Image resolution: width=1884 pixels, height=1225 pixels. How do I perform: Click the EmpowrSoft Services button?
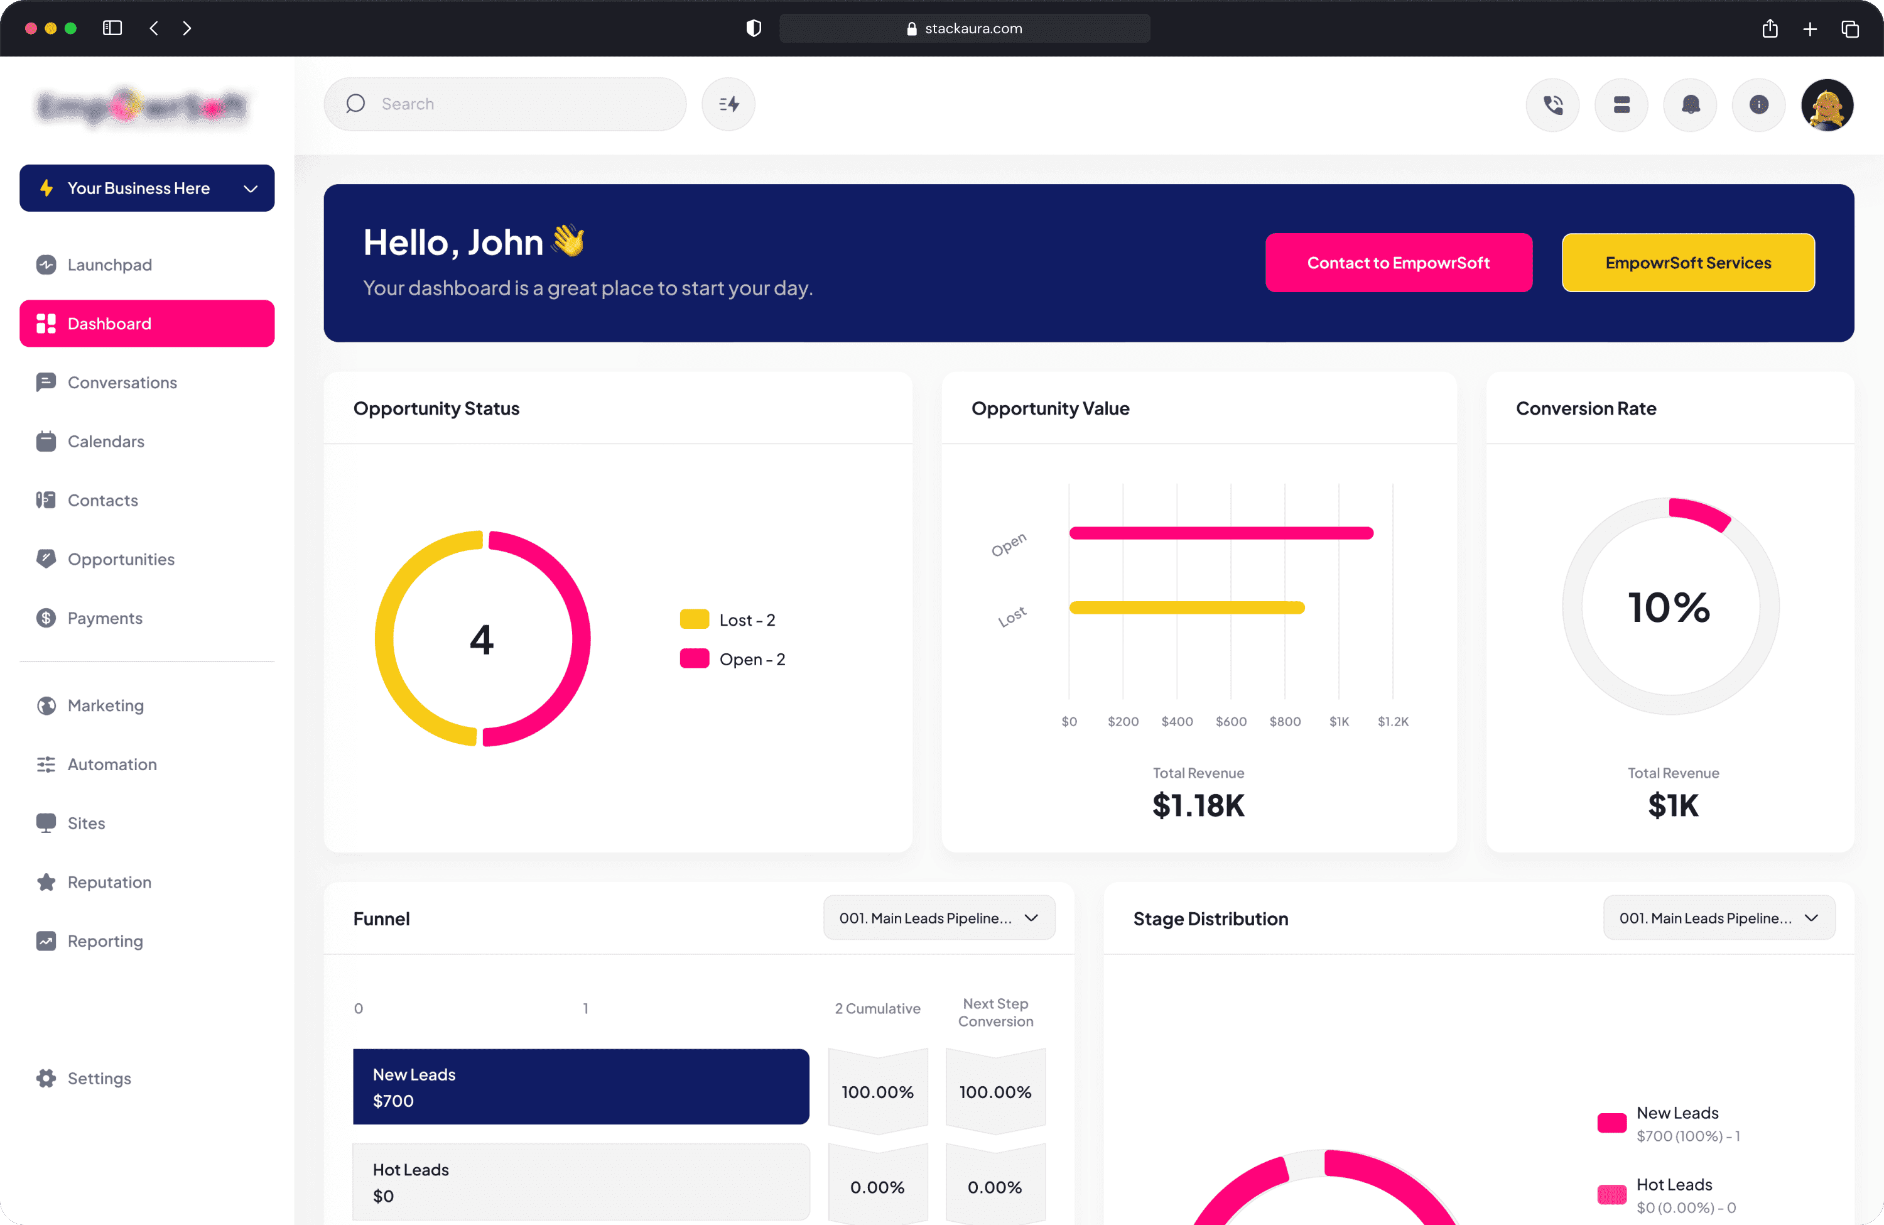(x=1687, y=262)
